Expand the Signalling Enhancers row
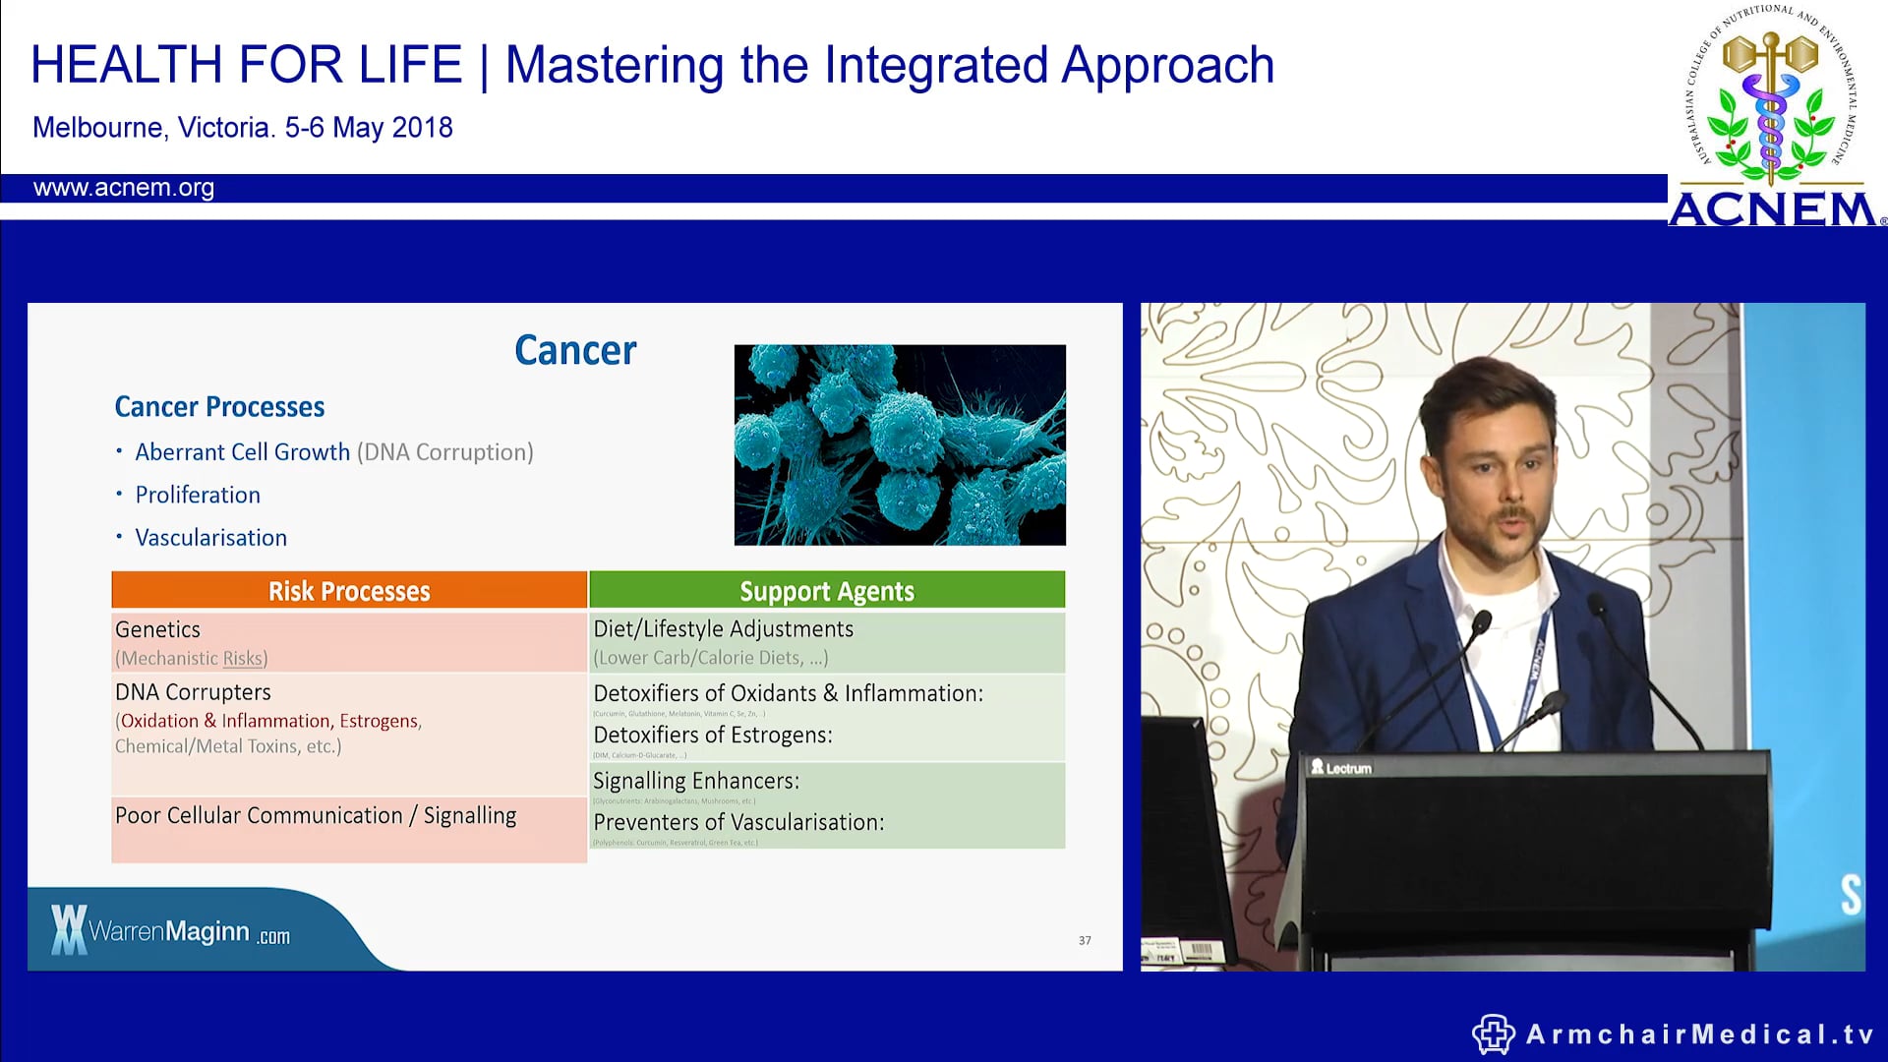 pyautogui.click(x=696, y=780)
